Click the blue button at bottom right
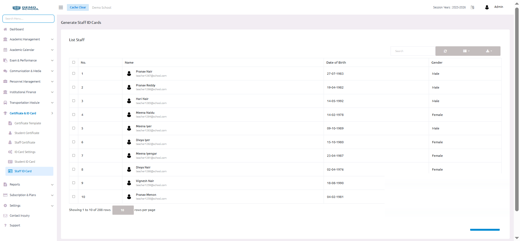The image size is (520, 241). [x=485, y=230]
